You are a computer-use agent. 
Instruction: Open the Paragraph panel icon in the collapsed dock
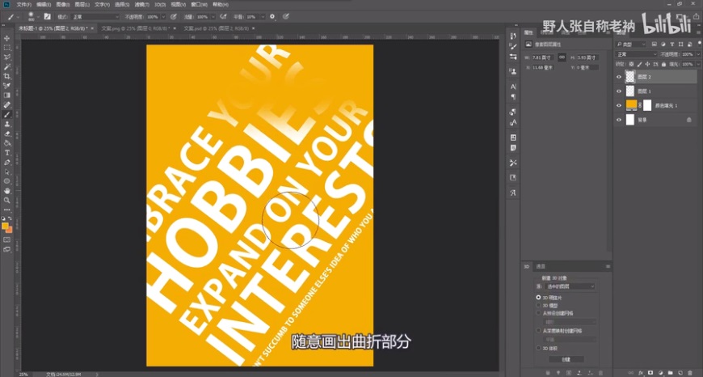[x=513, y=96]
